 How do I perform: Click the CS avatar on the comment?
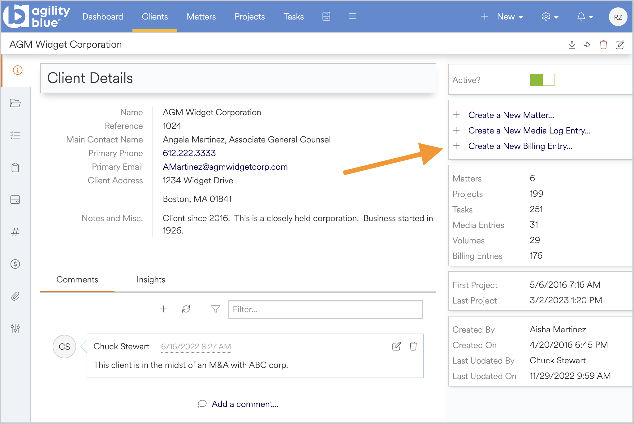click(64, 347)
